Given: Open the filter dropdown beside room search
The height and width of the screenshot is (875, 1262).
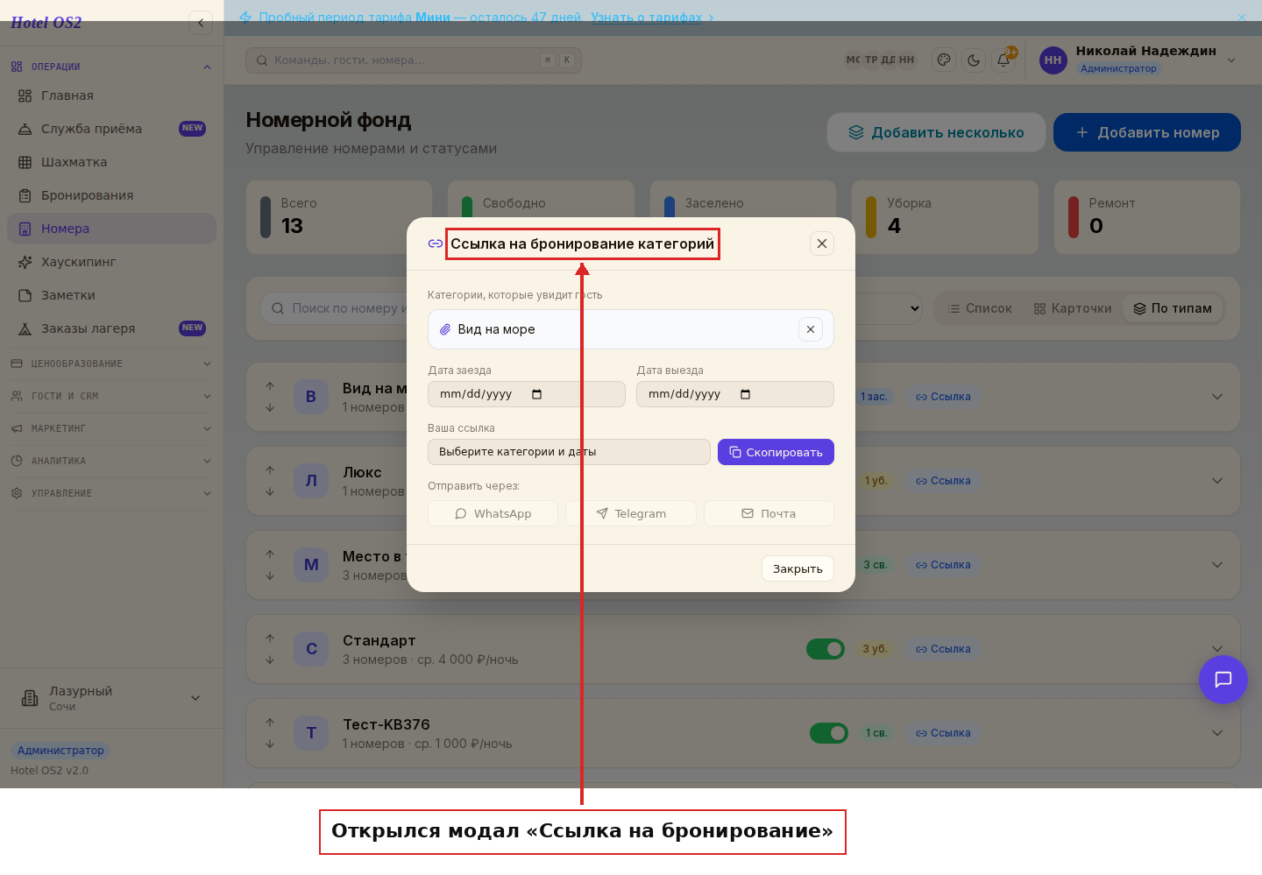Looking at the screenshot, I should click(888, 308).
